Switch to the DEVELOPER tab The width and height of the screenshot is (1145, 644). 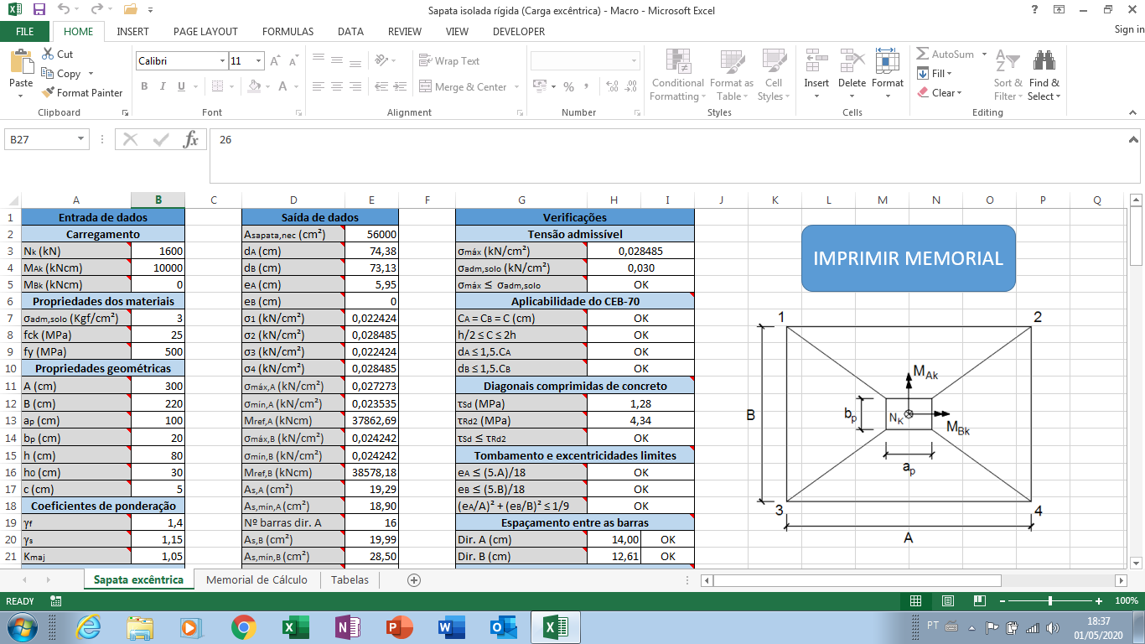coord(519,31)
